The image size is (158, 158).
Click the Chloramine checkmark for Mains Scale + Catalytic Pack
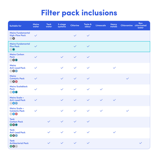click(128, 111)
